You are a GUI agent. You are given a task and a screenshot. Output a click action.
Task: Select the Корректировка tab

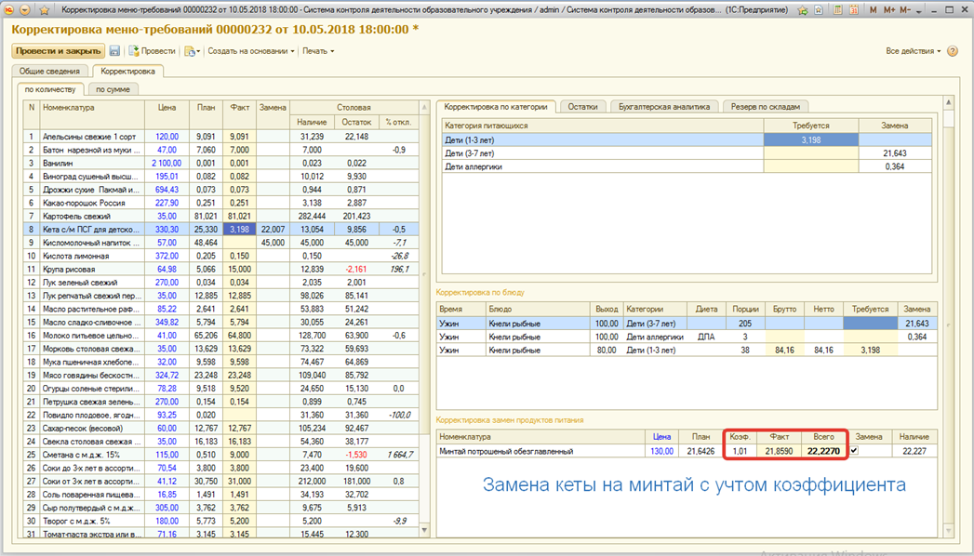[x=127, y=72]
